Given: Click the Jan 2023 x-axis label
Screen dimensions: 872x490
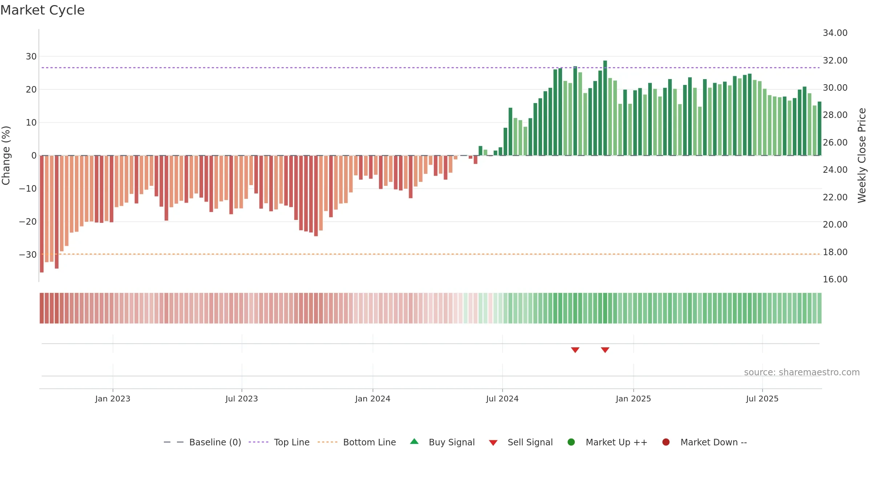Looking at the screenshot, I should pos(113,399).
